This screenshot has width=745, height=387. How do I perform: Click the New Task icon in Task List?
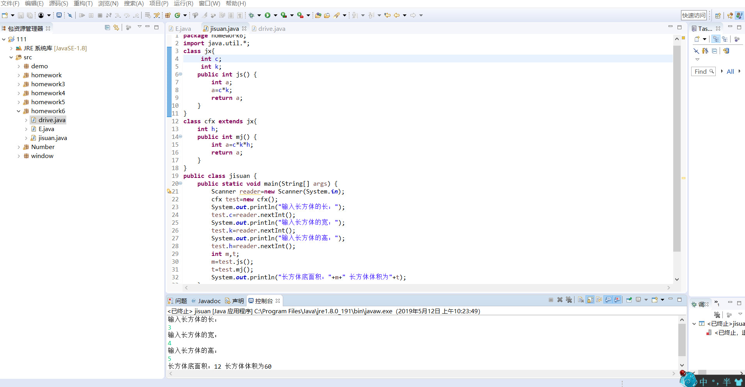pyautogui.click(x=697, y=39)
